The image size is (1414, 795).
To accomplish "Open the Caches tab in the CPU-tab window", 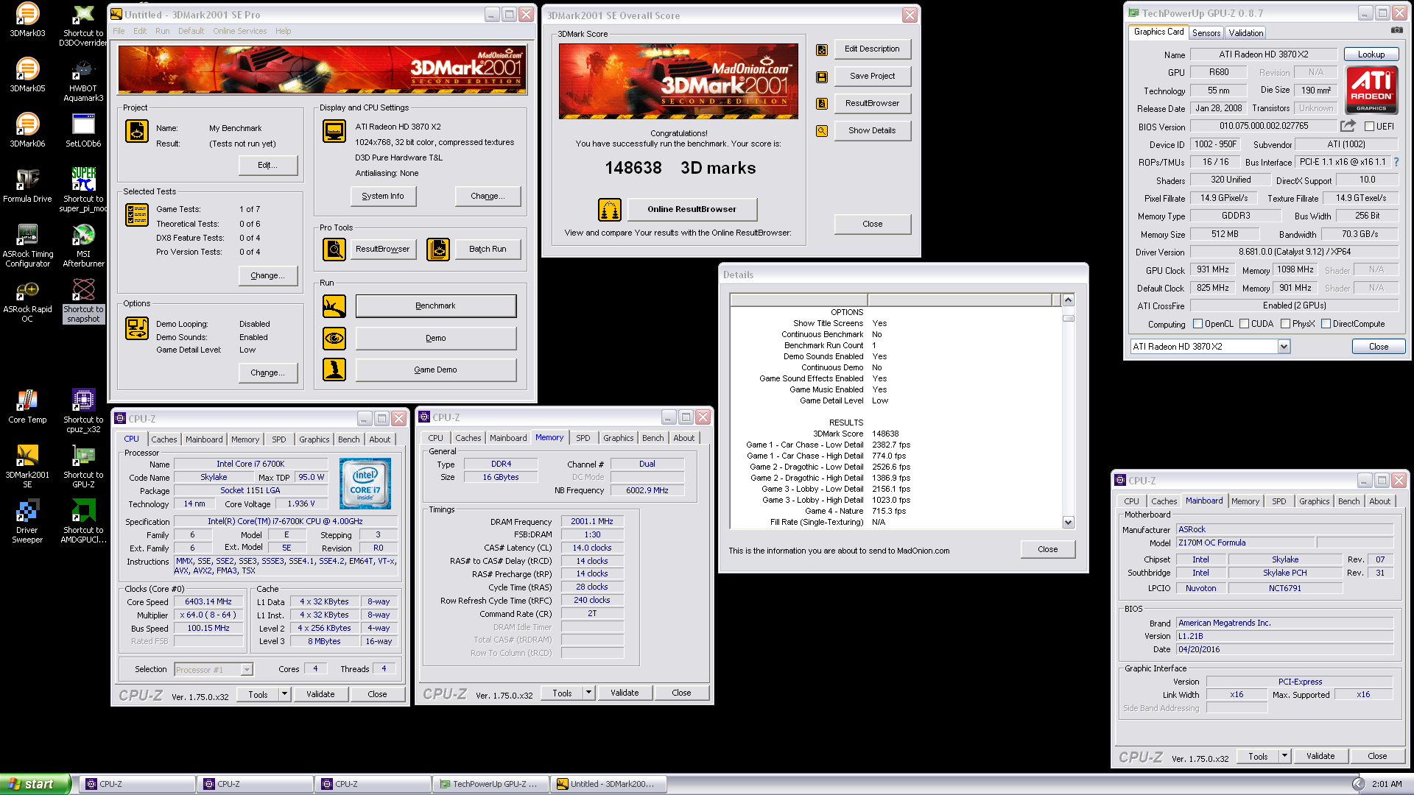I will [163, 439].
